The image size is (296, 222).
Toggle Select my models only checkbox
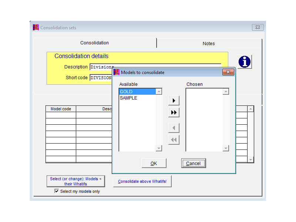57,191
